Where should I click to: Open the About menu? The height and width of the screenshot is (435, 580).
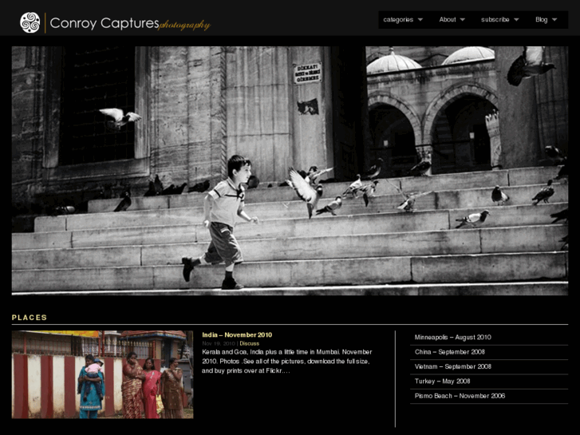pos(448,20)
